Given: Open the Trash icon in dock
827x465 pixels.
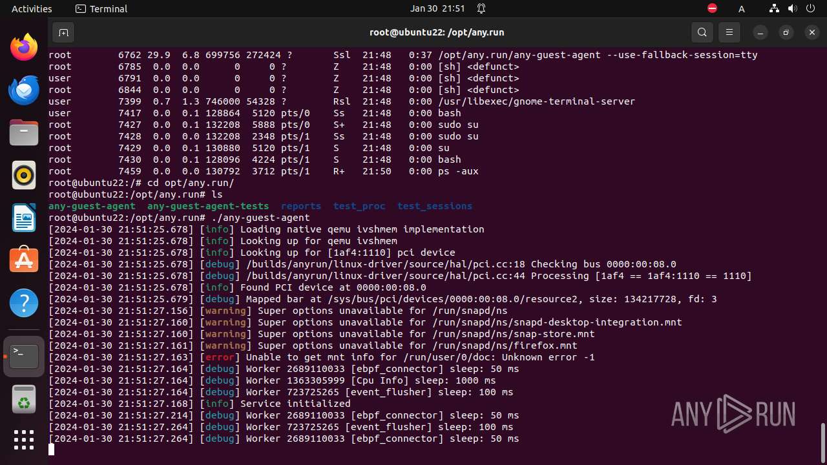Looking at the screenshot, I should pos(24,399).
